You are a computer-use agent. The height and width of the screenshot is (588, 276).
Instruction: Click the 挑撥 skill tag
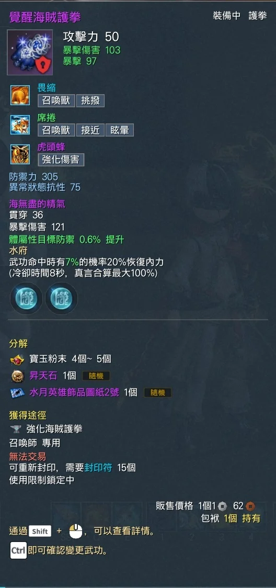tap(90, 101)
